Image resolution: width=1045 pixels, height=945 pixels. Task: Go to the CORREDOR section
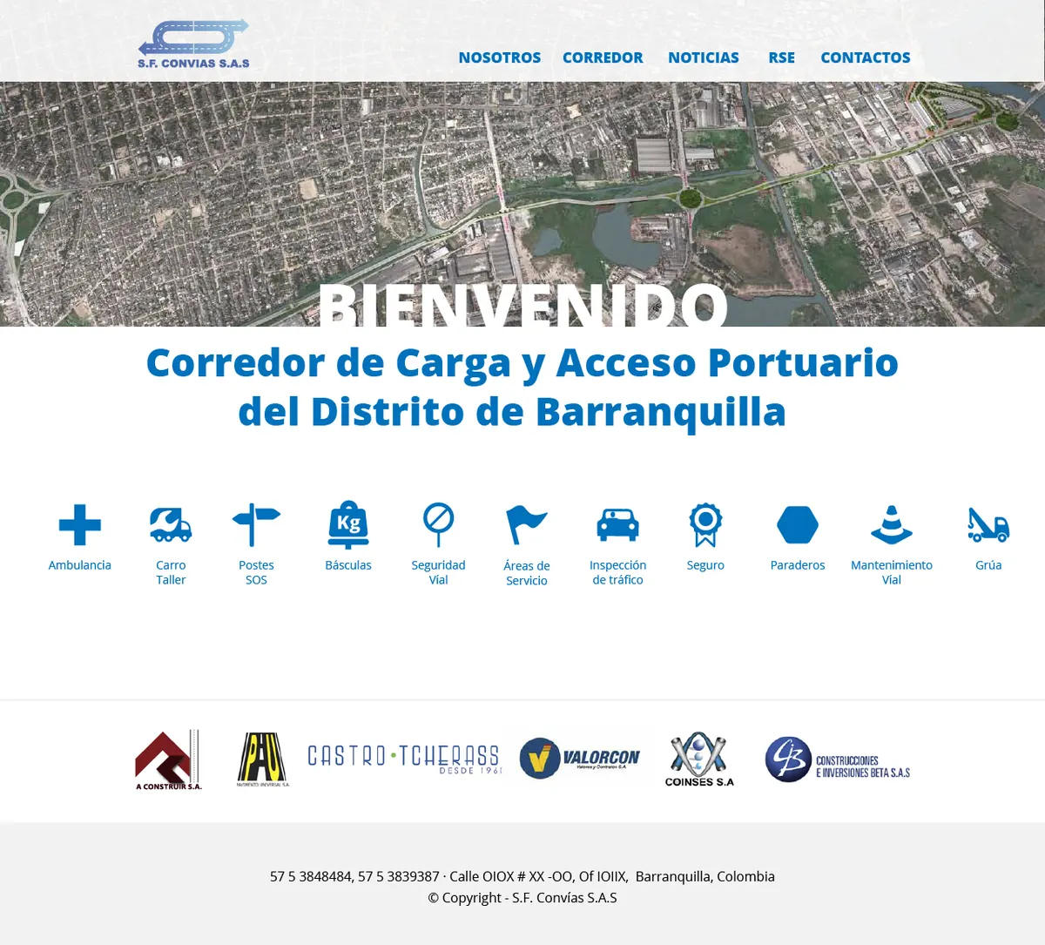[x=603, y=57]
